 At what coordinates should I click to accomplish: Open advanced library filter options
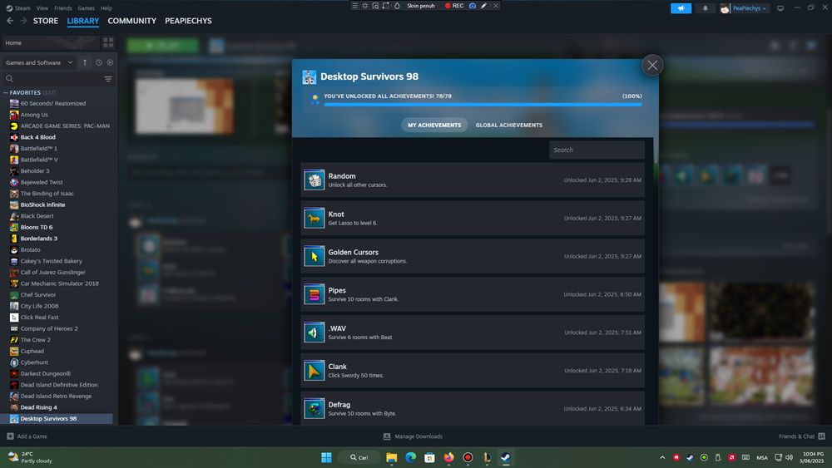pyautogui.click(x=108, y=79)
